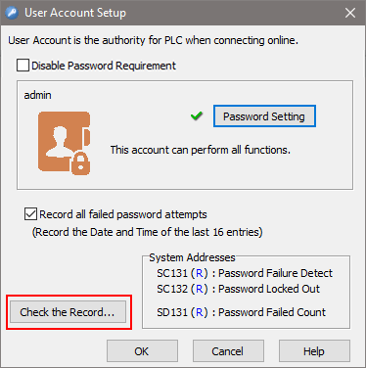Open Help for this dialog
The height and width of the screenshot is (368, 366).
pyautogui.click(x=314, y=351)
